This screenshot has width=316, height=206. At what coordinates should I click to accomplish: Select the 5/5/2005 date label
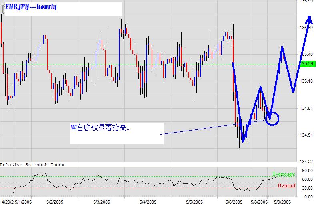click(x=194, y=202)
